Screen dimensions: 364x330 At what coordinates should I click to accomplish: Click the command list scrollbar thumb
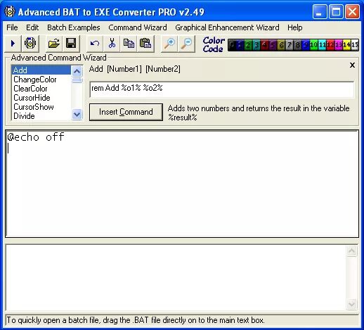[x=77, y=80]
